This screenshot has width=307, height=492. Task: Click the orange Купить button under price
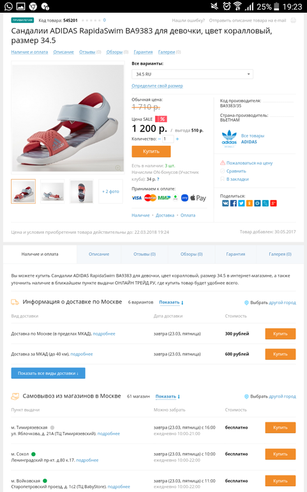point(151,151)
